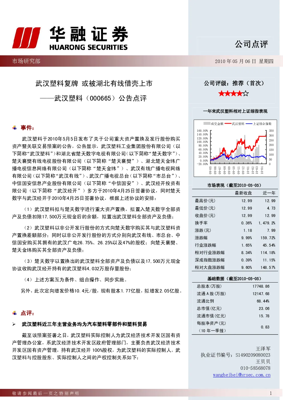Click the 收盘价(元) row label

click(x=205, y=216)
